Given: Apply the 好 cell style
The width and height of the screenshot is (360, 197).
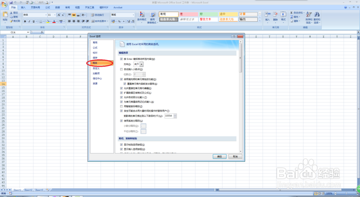Looking at the screenshot, I should pos(208,14).
